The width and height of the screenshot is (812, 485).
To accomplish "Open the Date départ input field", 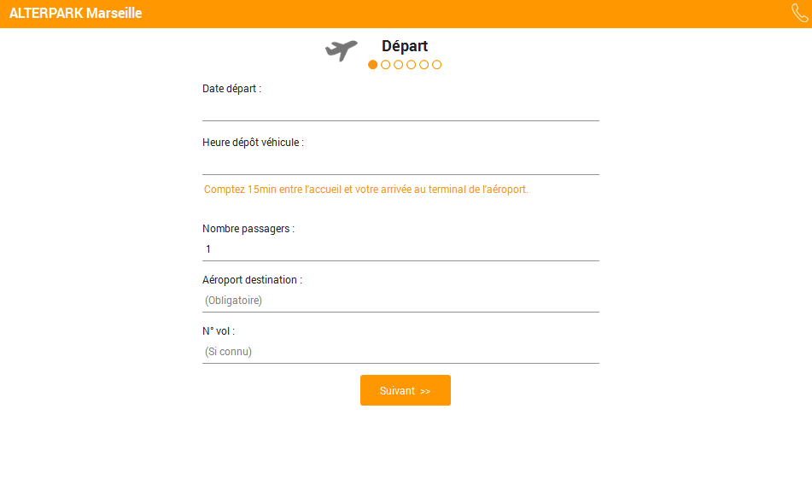I will point(400,109).
